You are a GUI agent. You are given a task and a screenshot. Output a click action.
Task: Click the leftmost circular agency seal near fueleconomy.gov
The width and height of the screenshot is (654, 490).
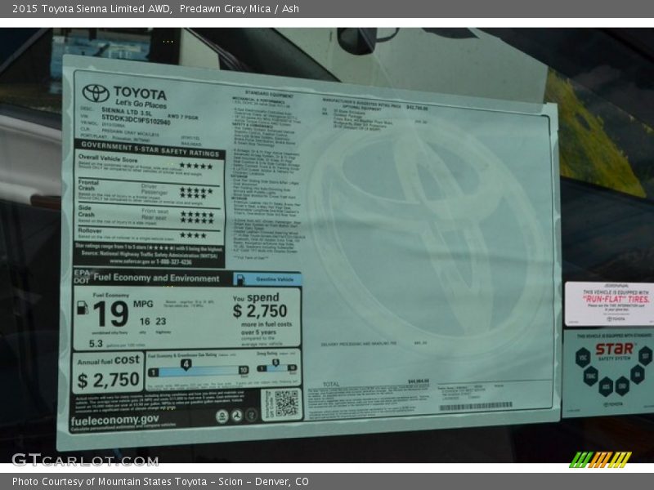coord(222,416)
